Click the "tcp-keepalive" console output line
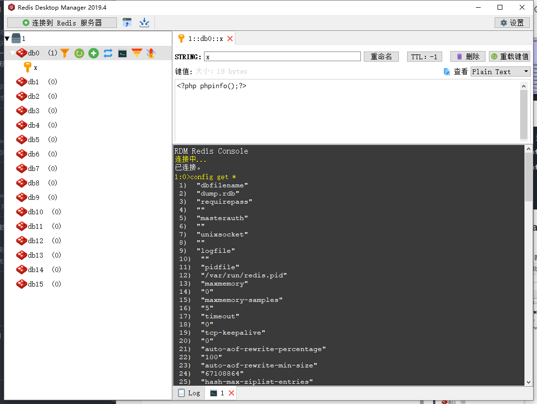 tap(233, 333)
